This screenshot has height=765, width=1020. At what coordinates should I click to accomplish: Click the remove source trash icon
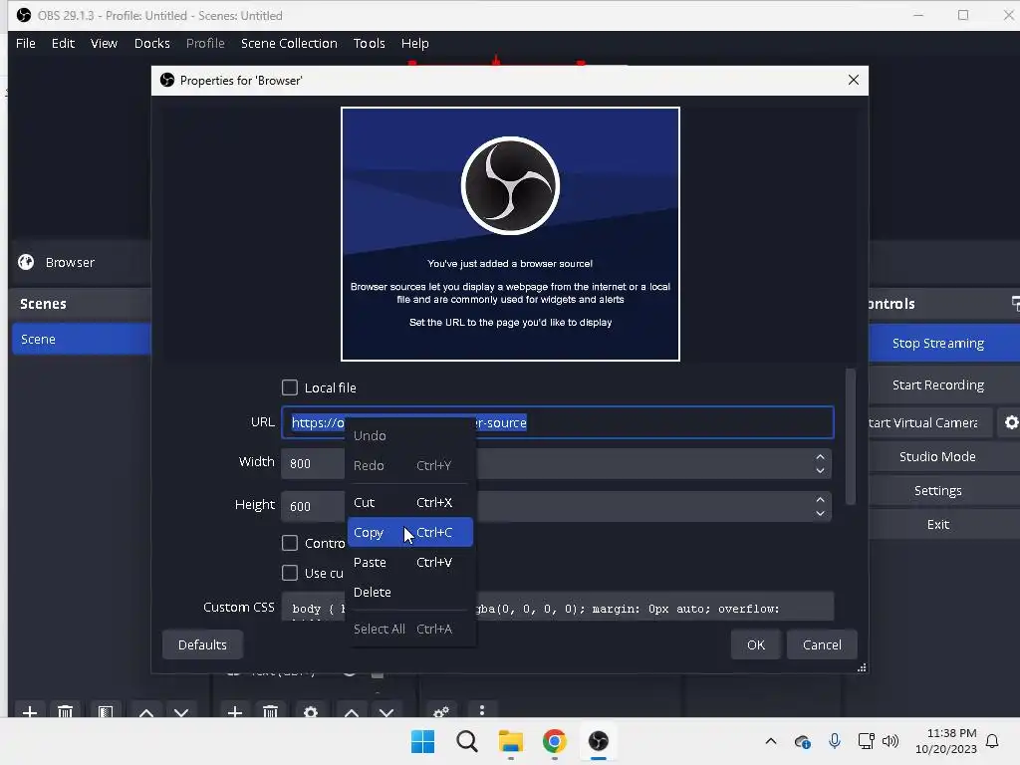(271, 711)
